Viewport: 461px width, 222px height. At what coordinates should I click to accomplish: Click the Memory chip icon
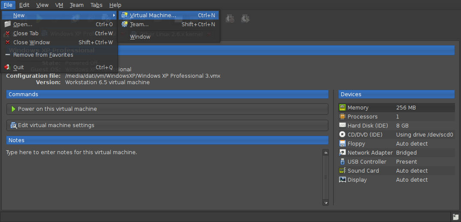pyautogui.click(x=342, y=108)
